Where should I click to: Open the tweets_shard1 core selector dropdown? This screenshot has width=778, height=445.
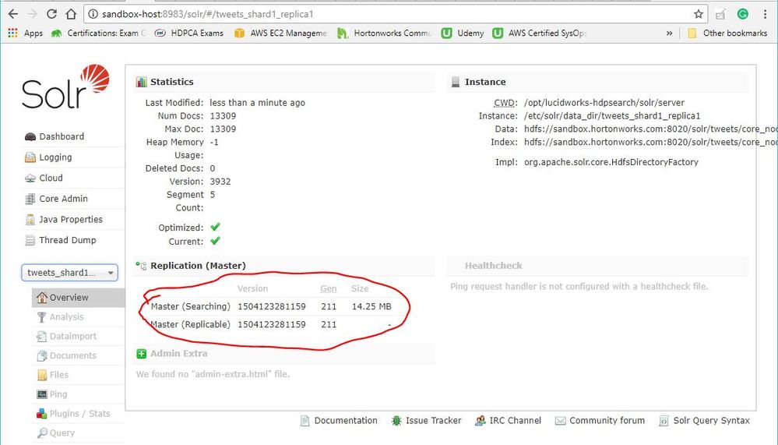tap(69, 273)
